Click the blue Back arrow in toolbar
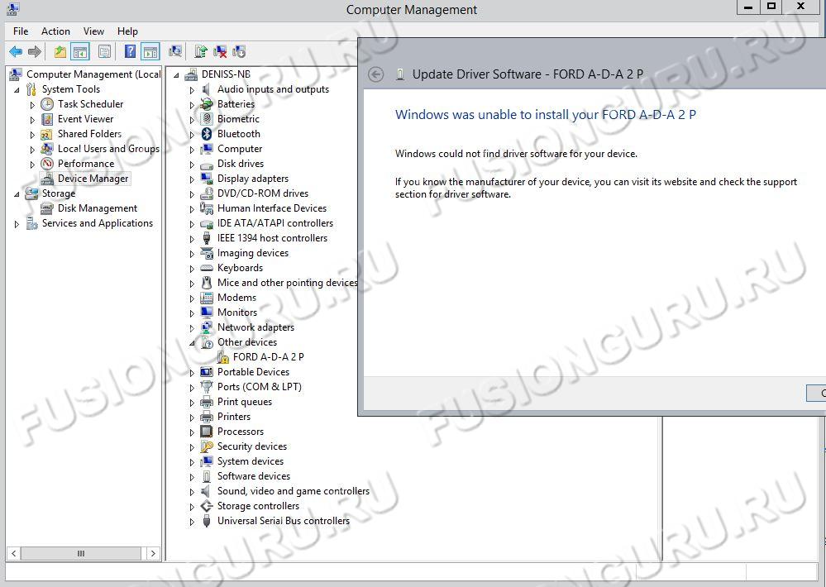The height and width of the screenshot is (587, 826). coord(16,51)
